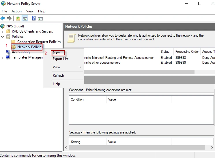Image resolution: width=215 pixels, height=158 pixels.
Task: Click the bottom horizontal scrollbar right arrow
Action: pos(212,147)
